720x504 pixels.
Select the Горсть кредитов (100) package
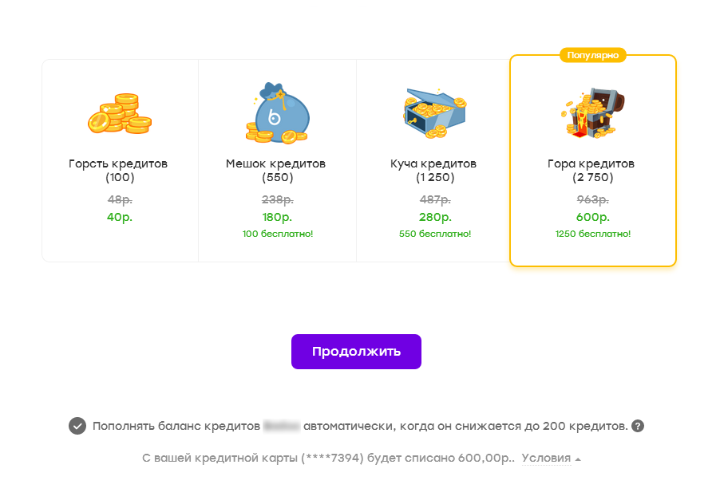pyautogui.click(x=118, y=170)
